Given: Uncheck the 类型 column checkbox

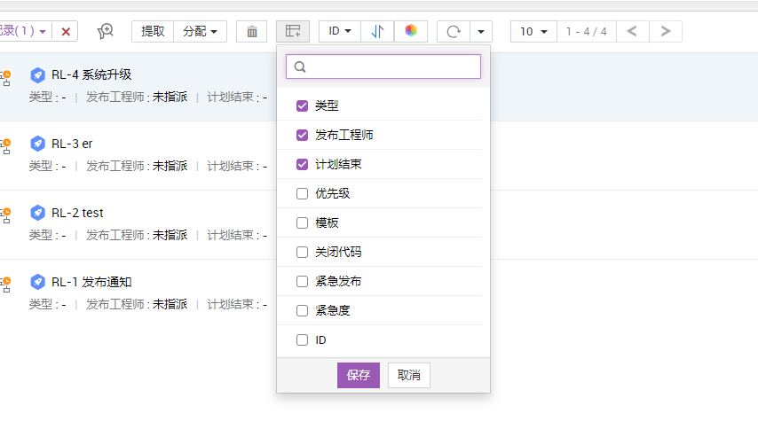Looking at the screenshot, I should point(302,106).
